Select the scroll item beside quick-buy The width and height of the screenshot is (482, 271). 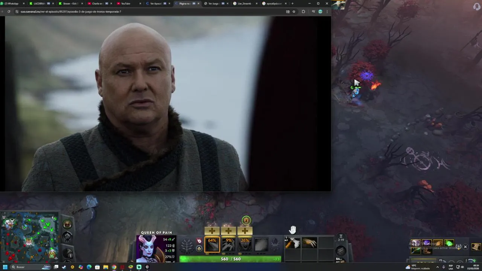[476, 247]
